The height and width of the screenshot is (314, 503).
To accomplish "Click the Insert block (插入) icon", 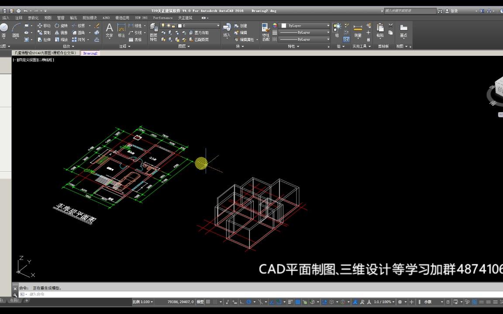I will [227, 31].
